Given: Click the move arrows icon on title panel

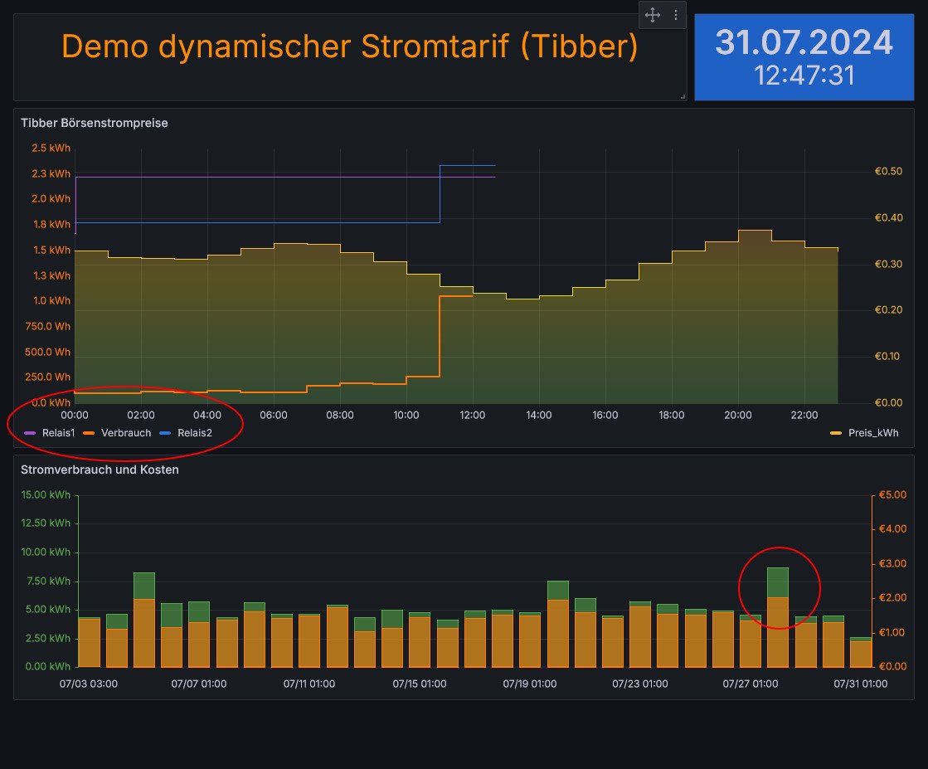Looking at the screenshot, I should pos(653,15).
